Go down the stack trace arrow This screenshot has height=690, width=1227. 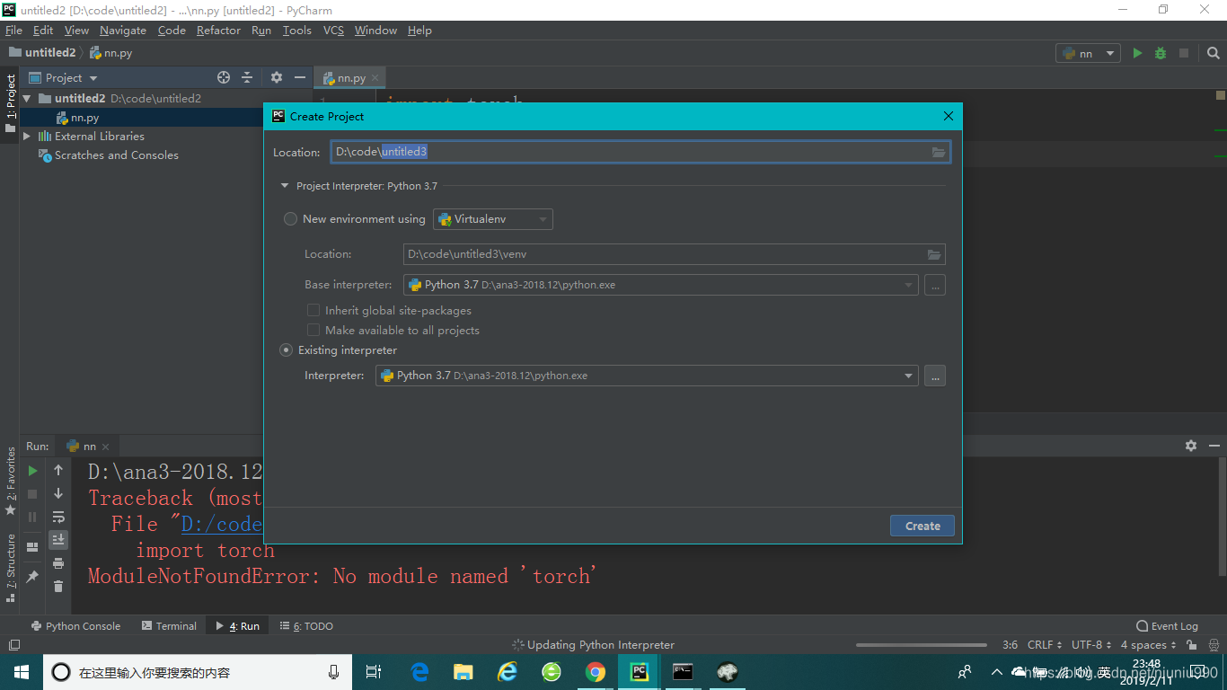tap(58, 493)
